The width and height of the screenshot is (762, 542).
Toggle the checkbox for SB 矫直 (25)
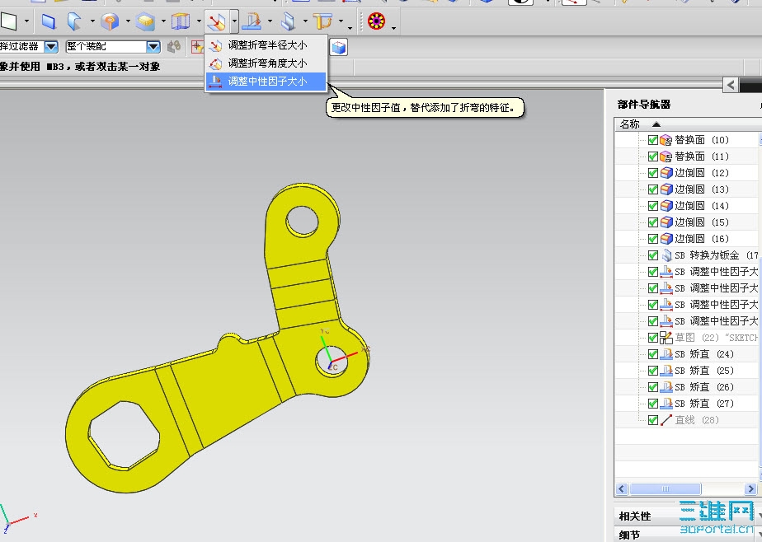(653, 371)
